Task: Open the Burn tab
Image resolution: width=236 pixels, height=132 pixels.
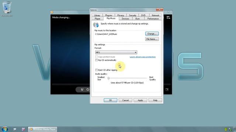Action: click(138, 19)
